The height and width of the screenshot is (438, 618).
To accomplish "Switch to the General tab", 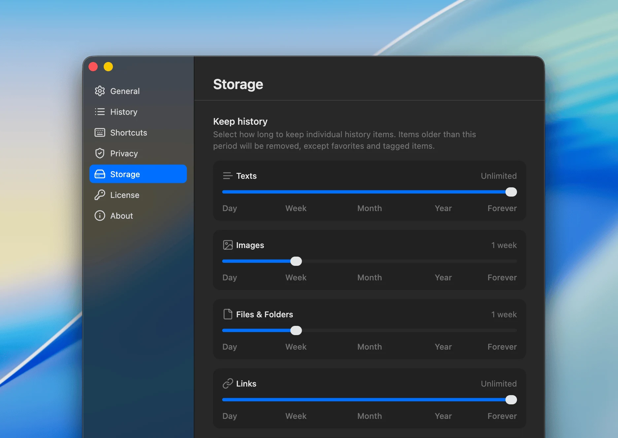I will [x=125, y=91].
